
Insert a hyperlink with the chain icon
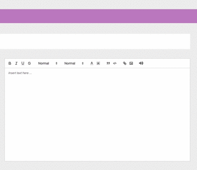point(125,63)
